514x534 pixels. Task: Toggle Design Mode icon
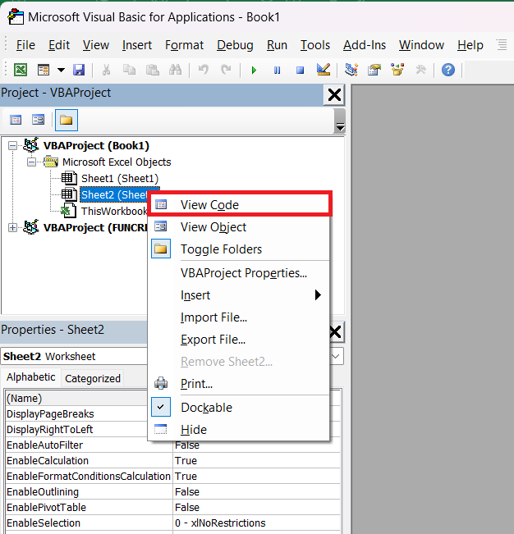324,70
